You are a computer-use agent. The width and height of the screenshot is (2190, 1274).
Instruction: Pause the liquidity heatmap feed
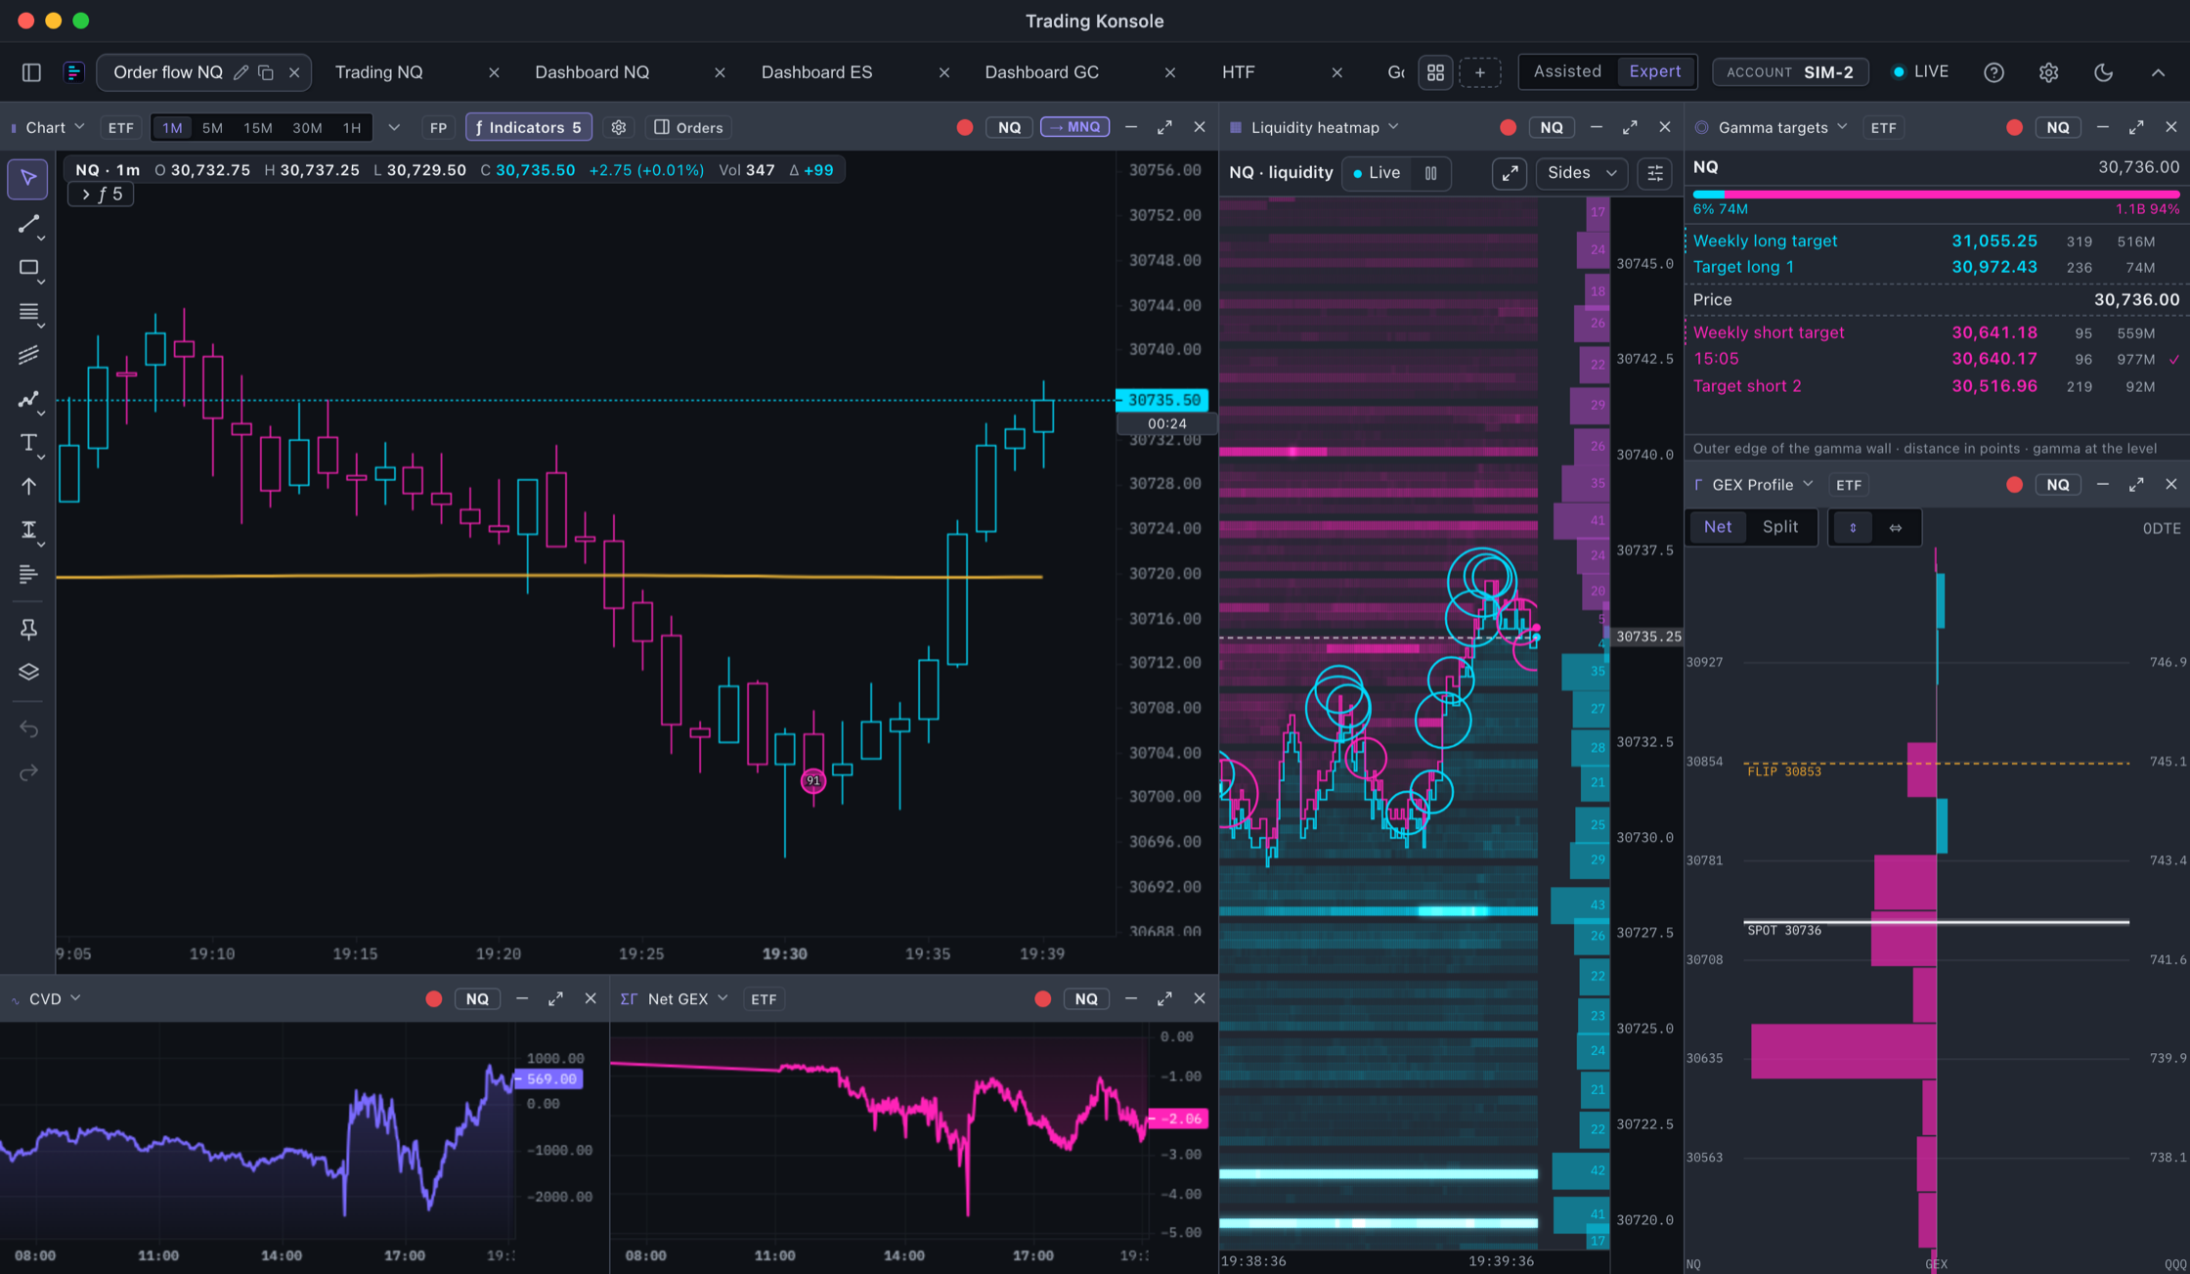(1430, 173)
